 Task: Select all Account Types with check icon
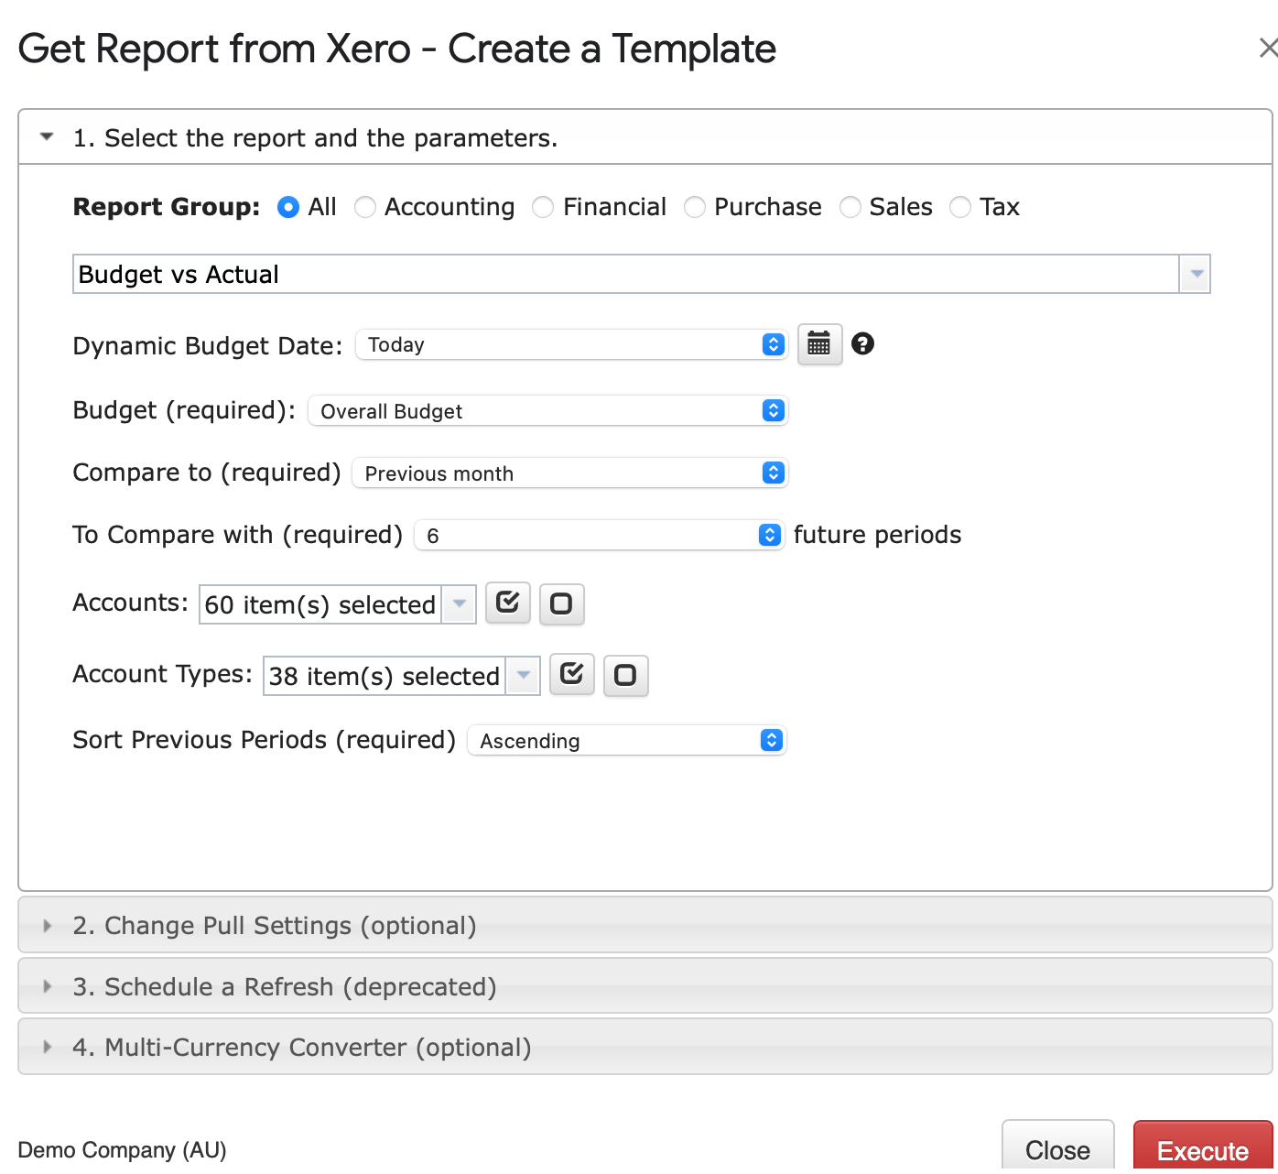[572, 675]
